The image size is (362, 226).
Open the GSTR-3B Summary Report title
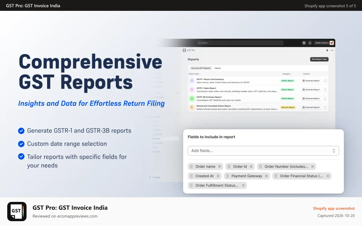point(209,97)
